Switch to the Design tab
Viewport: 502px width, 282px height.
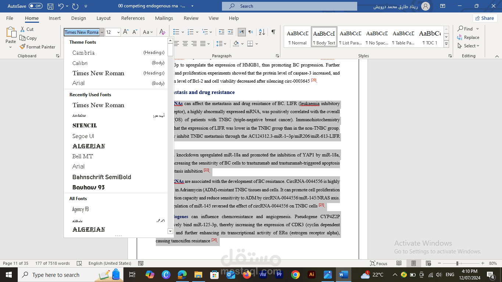(79, 18)
